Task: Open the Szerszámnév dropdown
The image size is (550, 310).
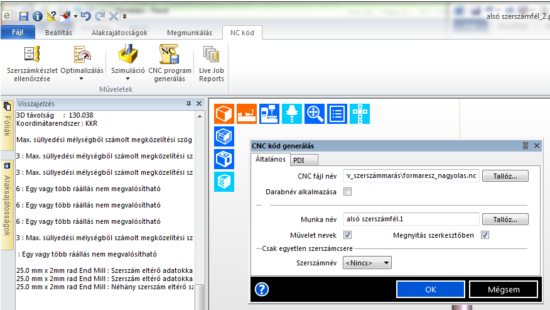Action: (x=367, y=263)
